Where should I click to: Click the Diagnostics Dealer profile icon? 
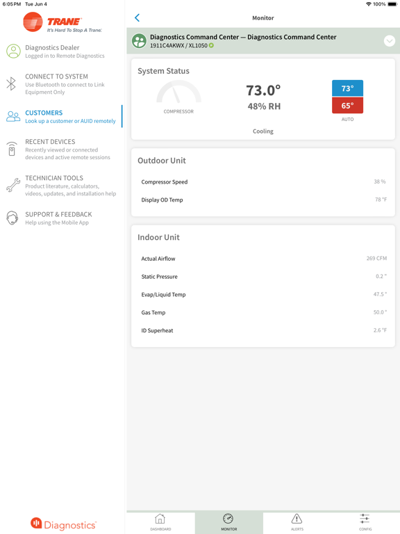point(14,51)
